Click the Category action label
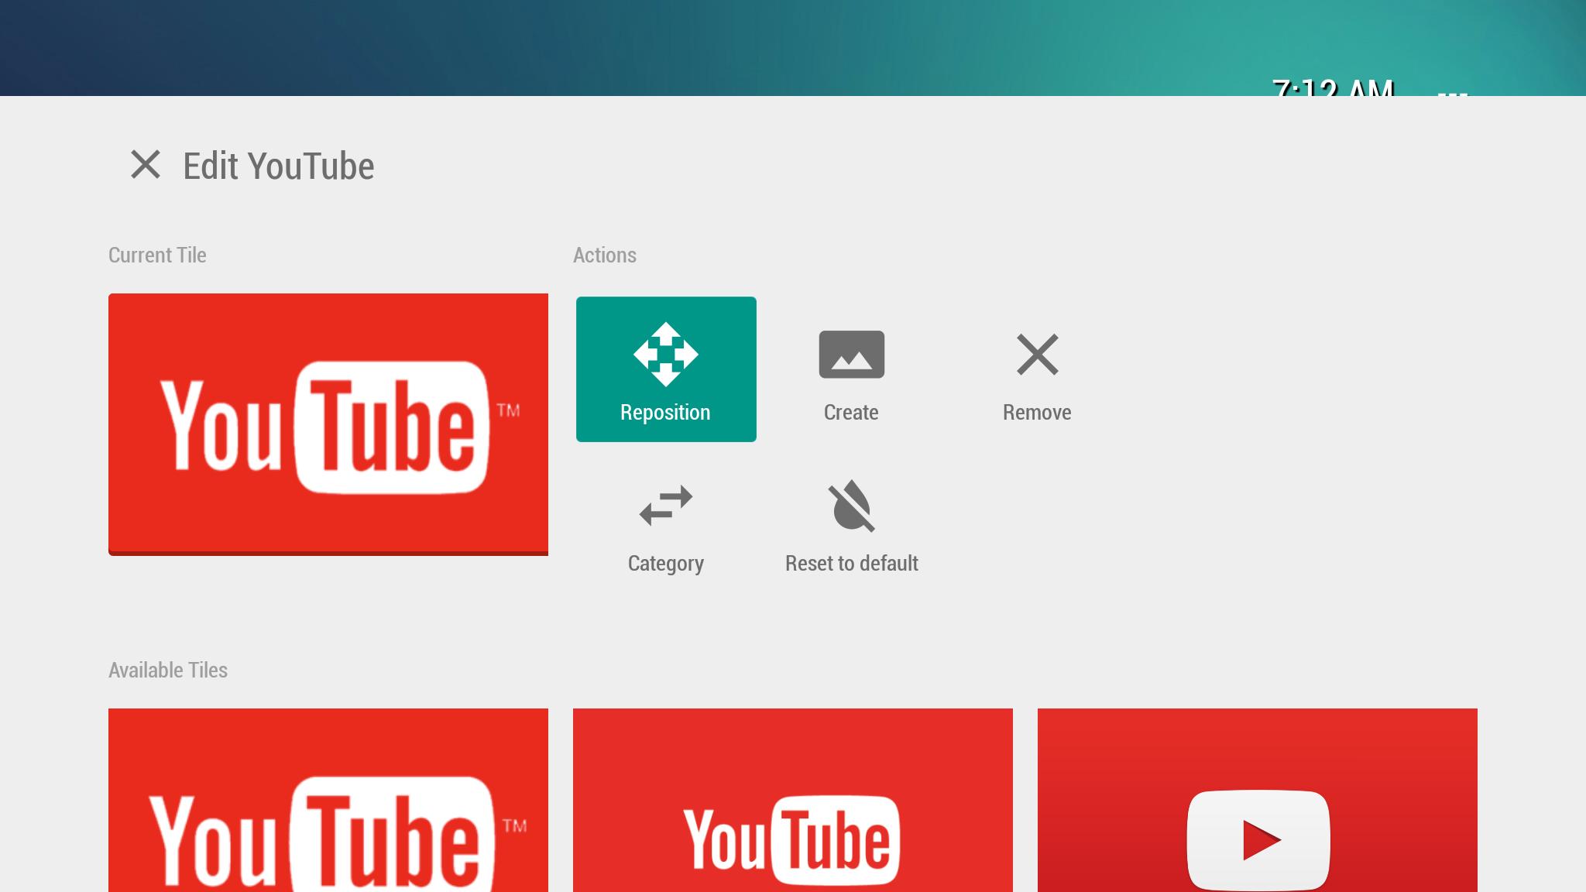Image resolution: width=1586 pixels, height=892 pixels. (666, 563)
